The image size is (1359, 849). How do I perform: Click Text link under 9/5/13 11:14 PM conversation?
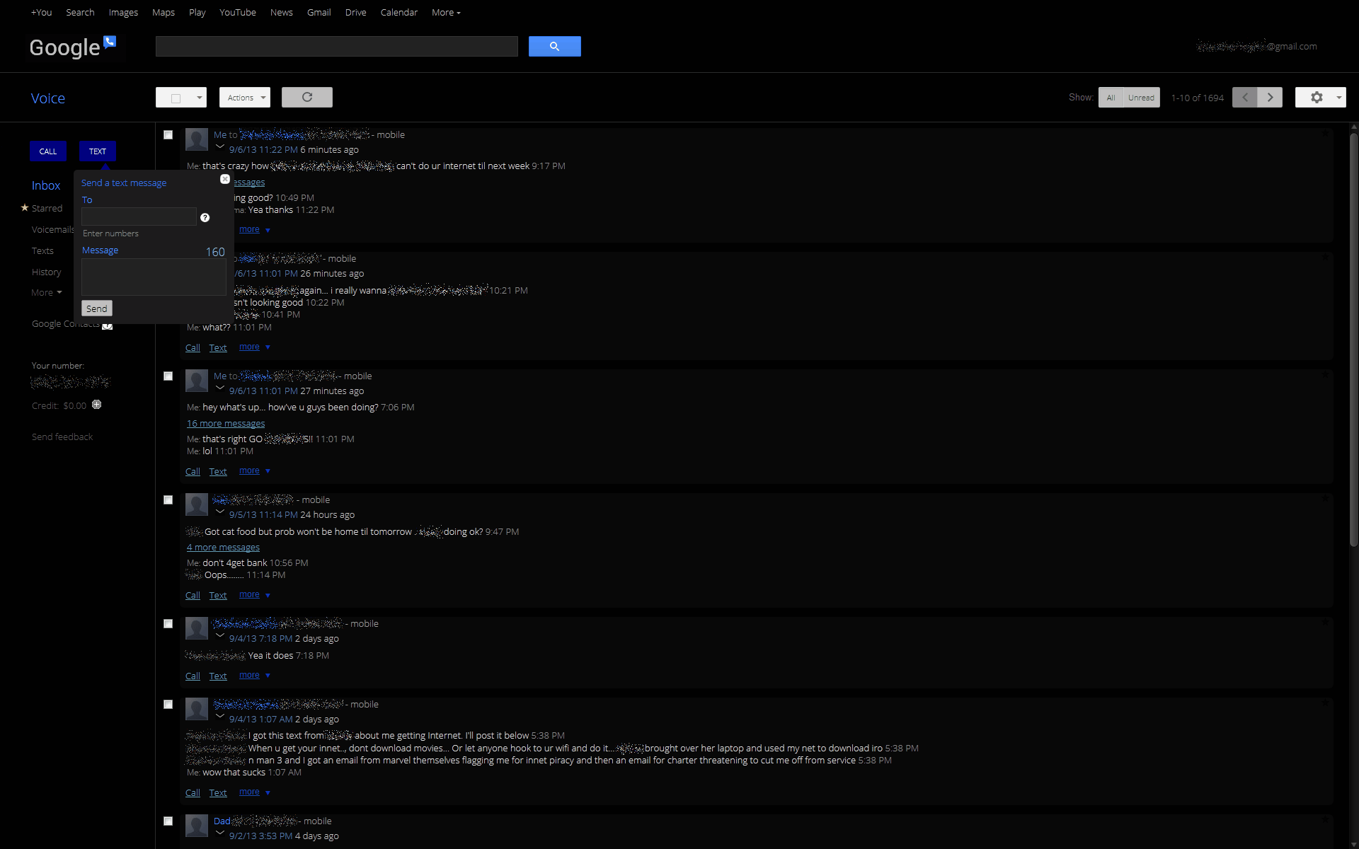[218, 595]
